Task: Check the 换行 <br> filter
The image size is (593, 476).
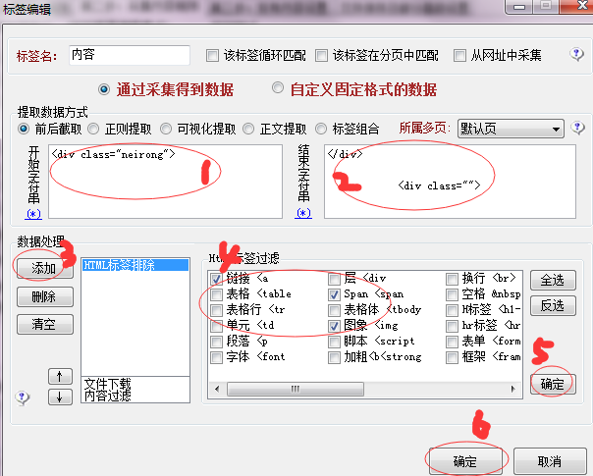Action: (452, 279)
